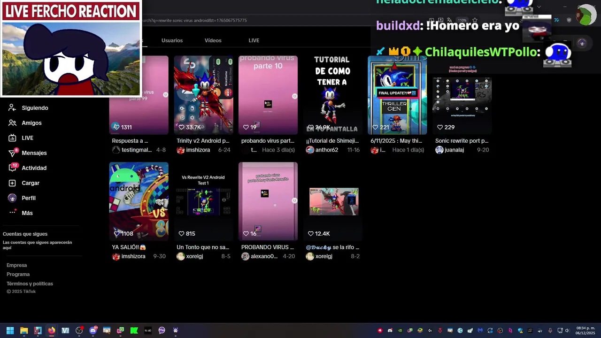Viewport: 601px width, 338px height.
Task: Switch to the LIVE search tab
Action: (254, 40)
